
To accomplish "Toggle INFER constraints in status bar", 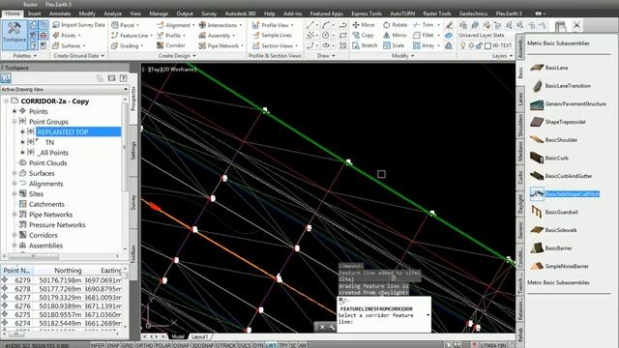I will tap(98, 345).
